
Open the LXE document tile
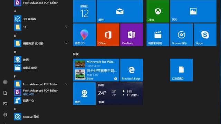(181, 70)
